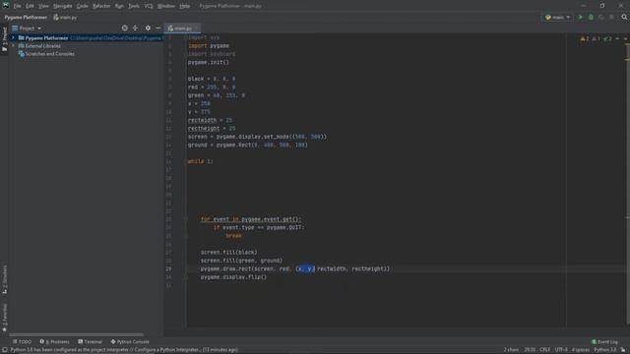Toggle the Structure side tool window button

click(x=4, y=279)
